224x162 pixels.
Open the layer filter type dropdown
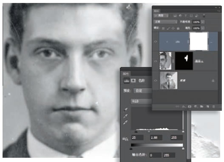(x=161, y=16)
